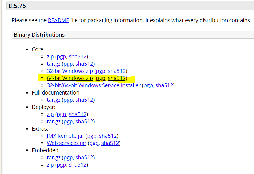Image resolution: width=254 pixels, height=174 pixels.
Task: Download 32-bit/64-bit Windows Service Installer
Action: pos(94,85)
